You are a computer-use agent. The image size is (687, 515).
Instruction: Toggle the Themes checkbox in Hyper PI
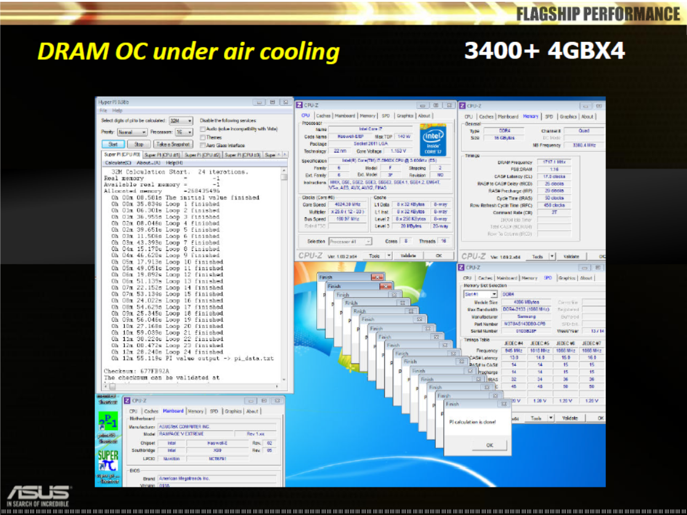click(x=203, y=137)
